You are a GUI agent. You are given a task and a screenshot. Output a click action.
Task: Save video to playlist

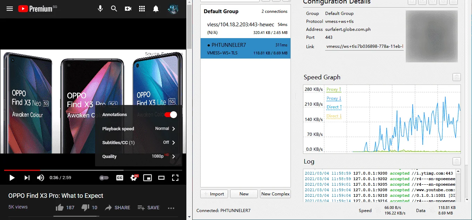pyautogui.click(x=149, y=208)
